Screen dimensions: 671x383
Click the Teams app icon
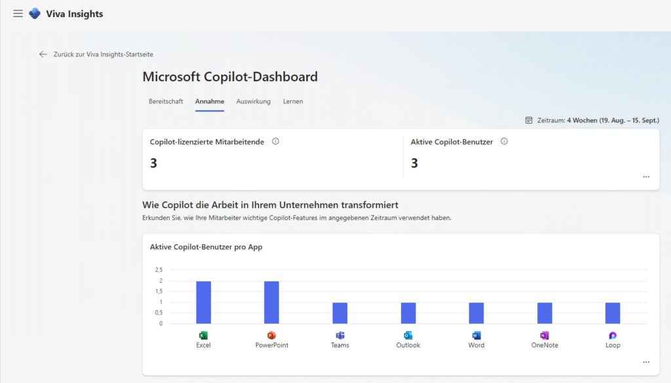tap(340, 336)
